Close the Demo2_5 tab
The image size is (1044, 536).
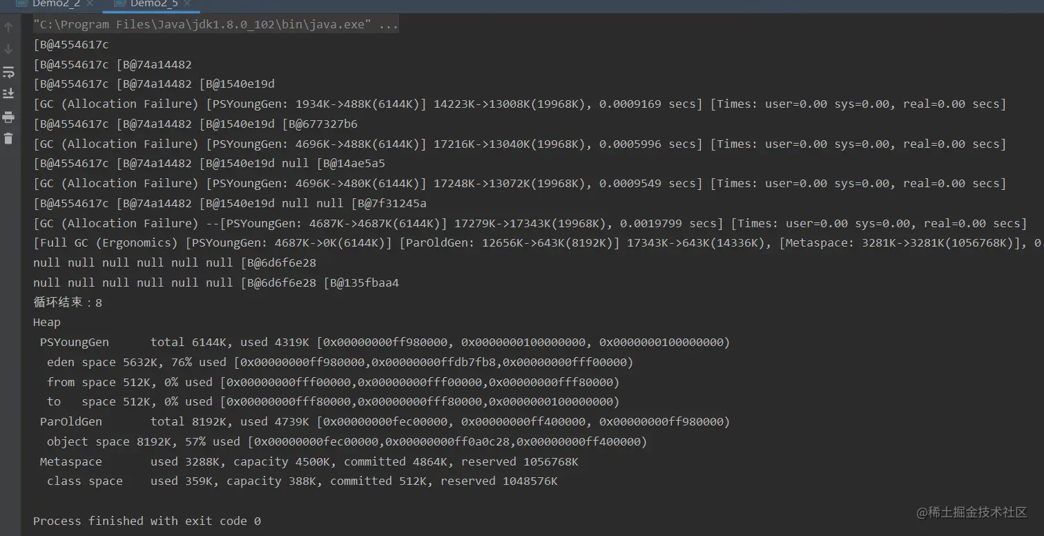click(188, 4)
